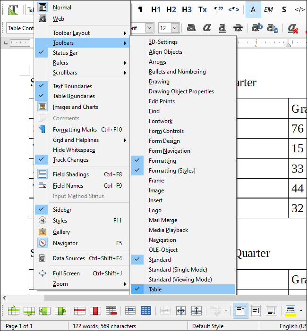The width and height of the screenshot is (307, 331).
Task: Click the Strikethrough formatting icon
Action: [238, 28]
